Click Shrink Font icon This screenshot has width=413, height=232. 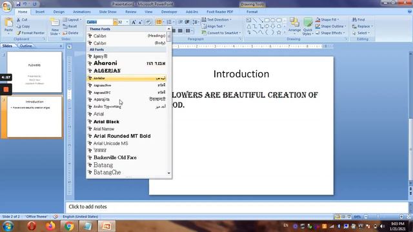click(141, 22)
